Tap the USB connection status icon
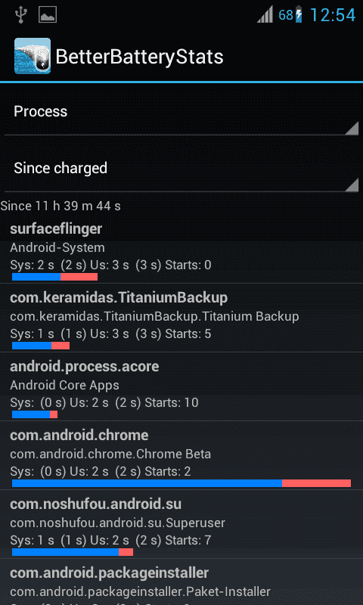Image resolution: width=363 pixels, height=605 pixels. click(x=20, y=15)
